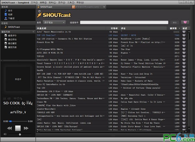Click the heart icon above the track title
195x142 pixels.
15,98
